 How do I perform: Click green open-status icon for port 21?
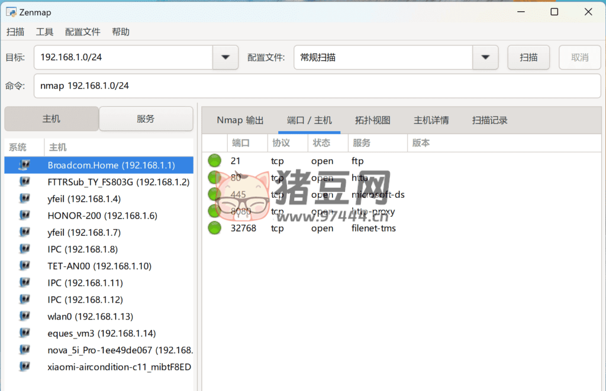(x=214, y=161)
